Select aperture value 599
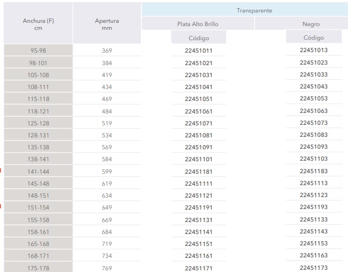The image size is (348, 272). click(x=107, y=171)
